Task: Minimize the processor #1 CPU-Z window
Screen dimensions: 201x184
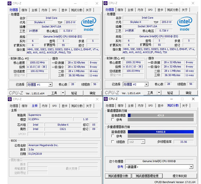Action: click(x=75, y=4)
